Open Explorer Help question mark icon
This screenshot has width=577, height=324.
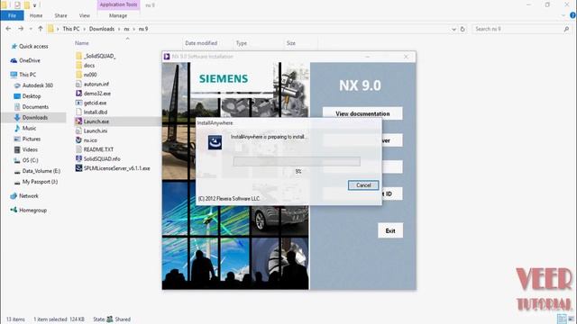tap(572, 15)
